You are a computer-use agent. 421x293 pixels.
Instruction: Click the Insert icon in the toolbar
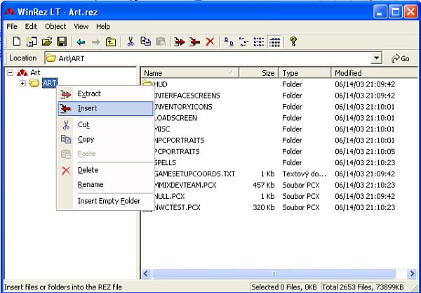click(x=194, y=42)
